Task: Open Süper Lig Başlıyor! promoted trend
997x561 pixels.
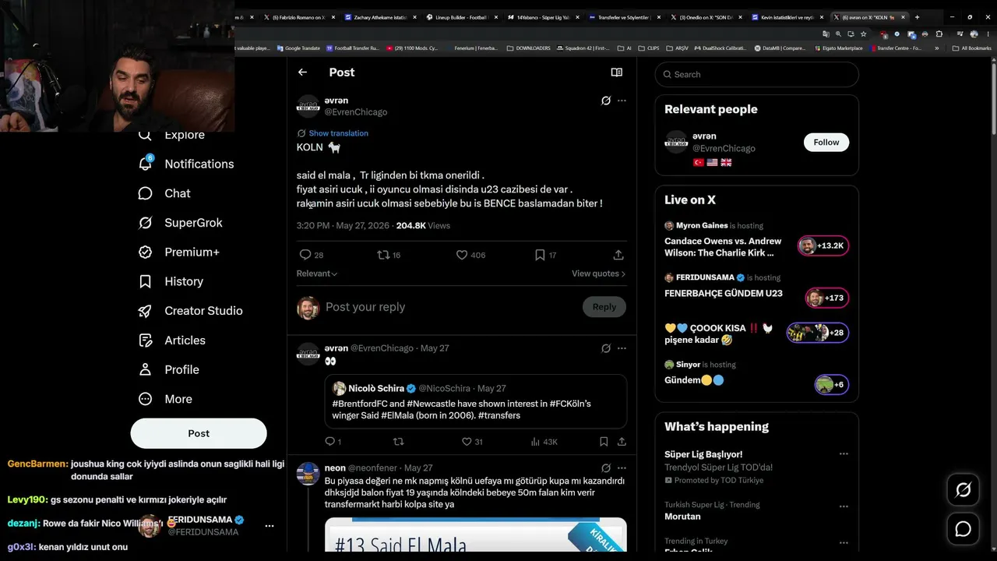Action: [x=703, y=454]
